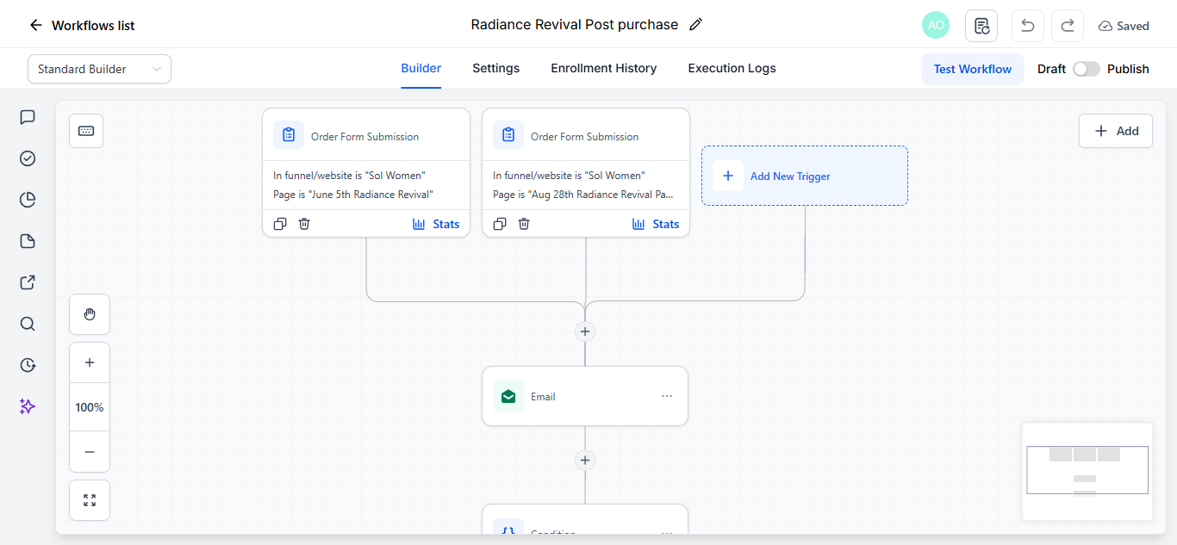Open the version history notes icon
The height and width of the screenshot is (545, 1177).
[x=981, y=26]
